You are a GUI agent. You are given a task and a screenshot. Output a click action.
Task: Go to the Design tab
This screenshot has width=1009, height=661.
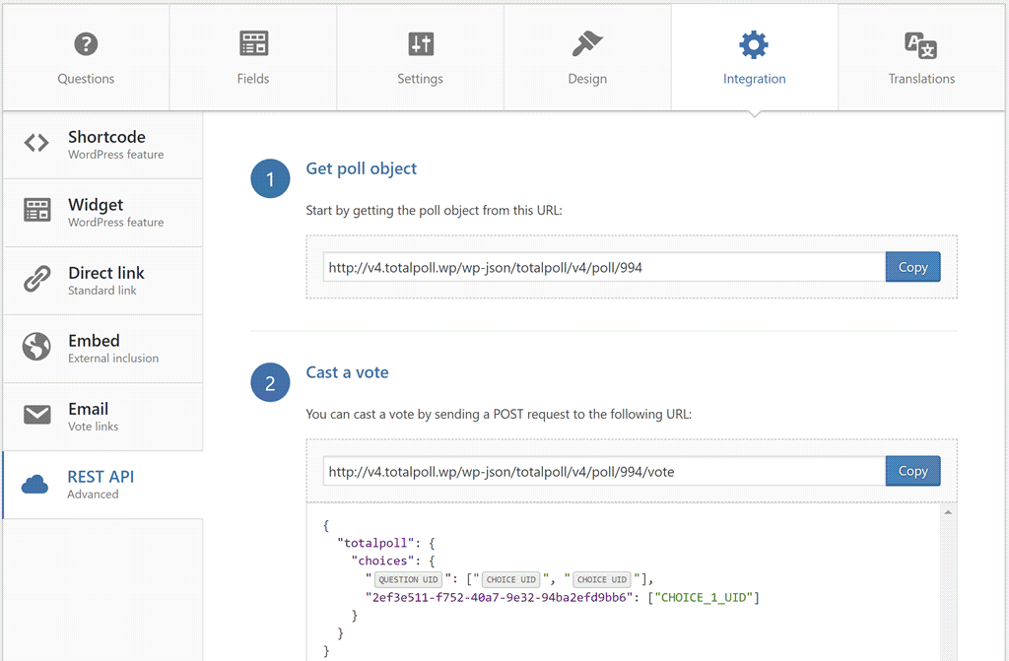[x=587, y=56]
